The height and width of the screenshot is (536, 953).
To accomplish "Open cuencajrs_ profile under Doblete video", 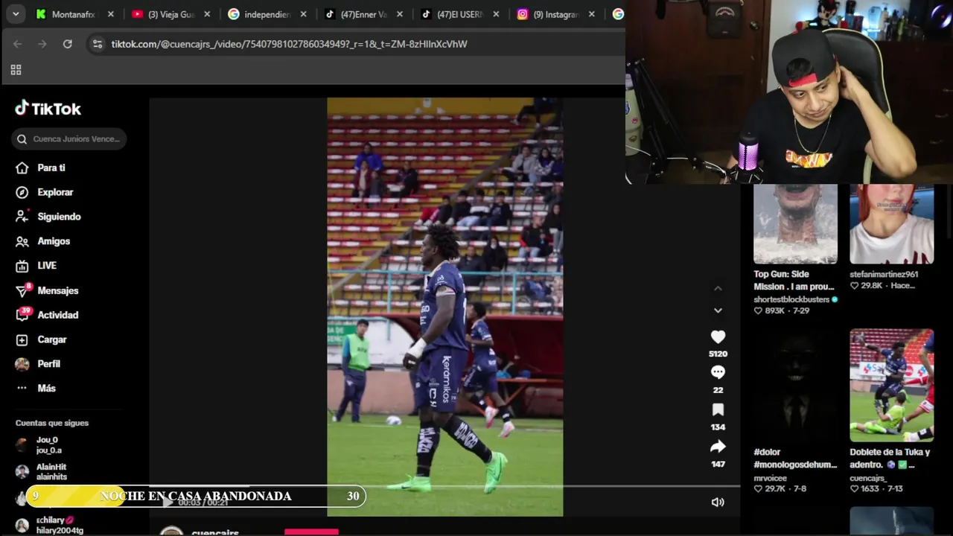I will coord(868,478).
